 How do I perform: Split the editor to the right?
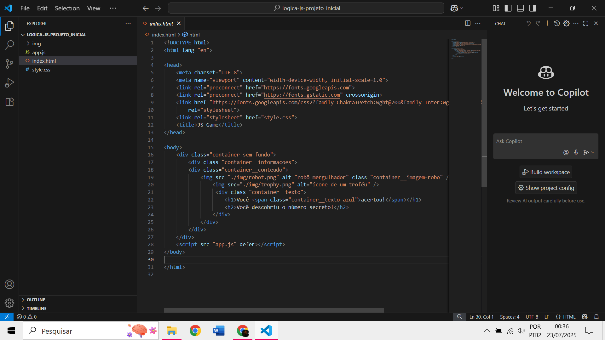tap(468, 23)
